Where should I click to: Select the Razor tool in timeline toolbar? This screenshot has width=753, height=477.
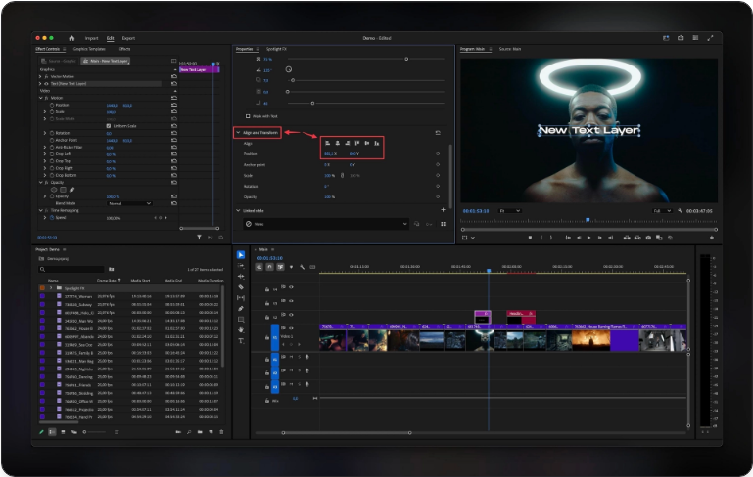pyautogui.click(x=241, y=287)
